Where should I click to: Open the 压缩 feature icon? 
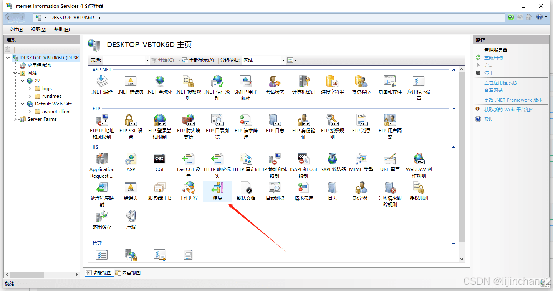pyautogui.click(x=131, y=220)
